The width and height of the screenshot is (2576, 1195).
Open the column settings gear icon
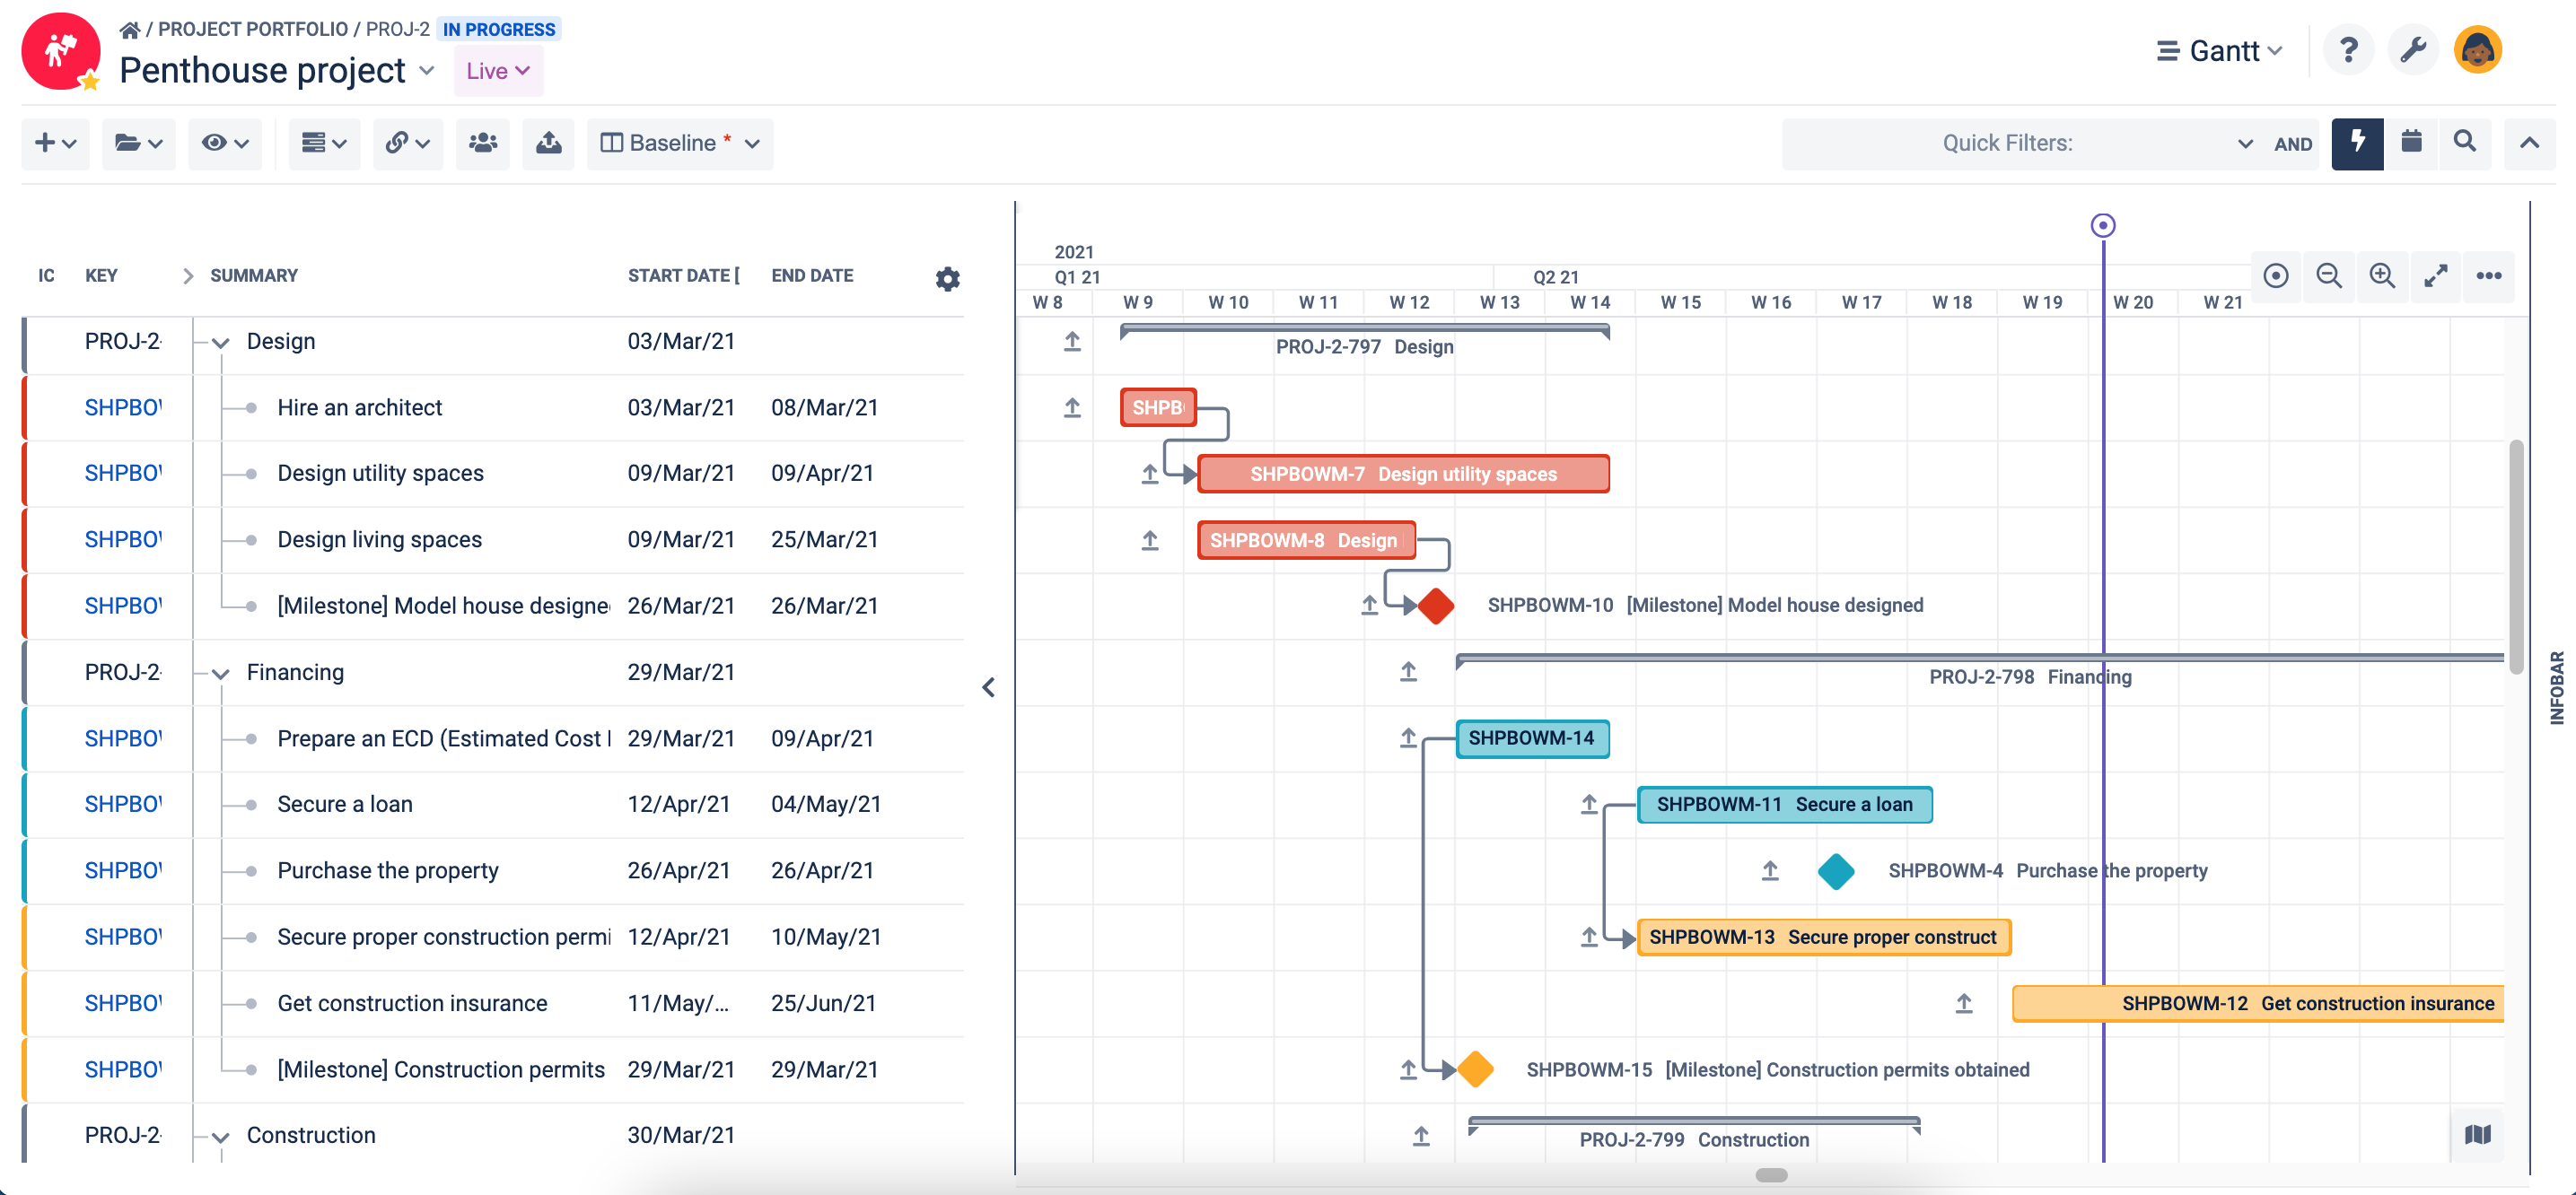point(947,279)
